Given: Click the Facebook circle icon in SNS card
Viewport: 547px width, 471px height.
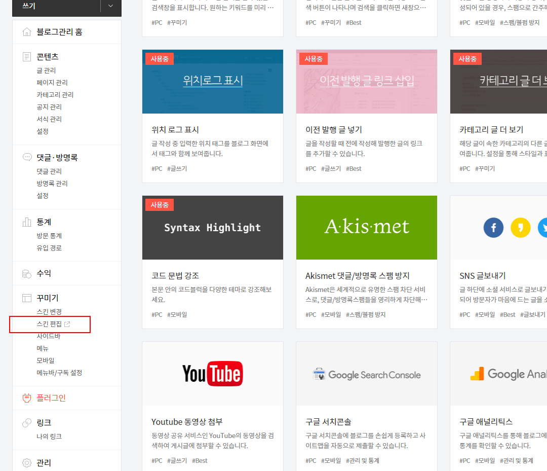Looking at the screenshot, I should [493, 228].
